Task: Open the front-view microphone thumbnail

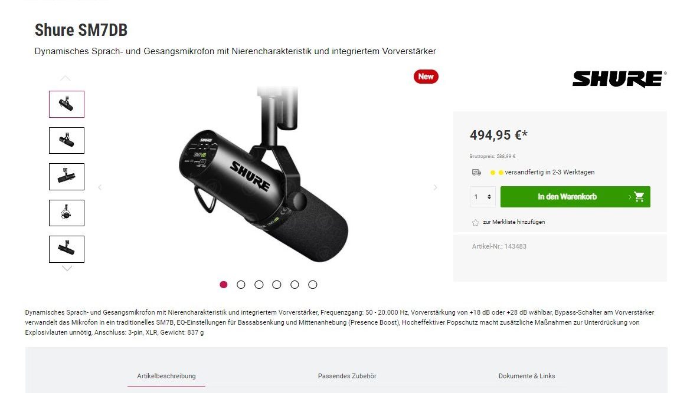Action: (67, 213)
